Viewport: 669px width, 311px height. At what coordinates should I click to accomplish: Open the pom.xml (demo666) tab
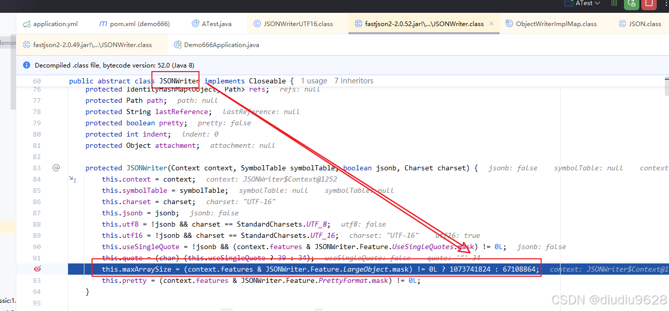coord(135,24)
